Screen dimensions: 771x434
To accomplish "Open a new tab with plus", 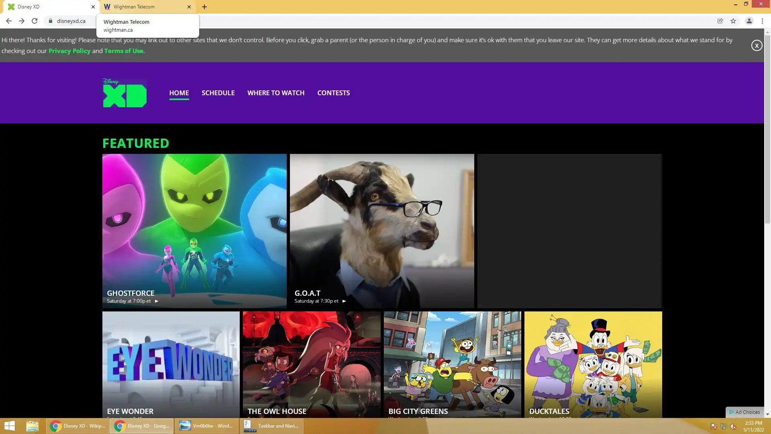I will pos(204,7).
